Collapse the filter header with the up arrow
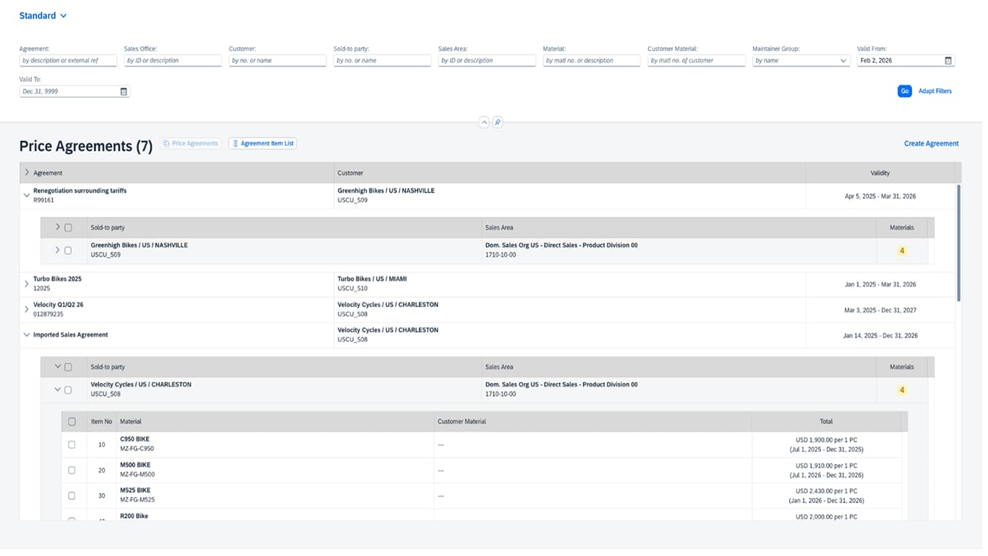Screen dimensions: 988x556 tap(484, 122)
